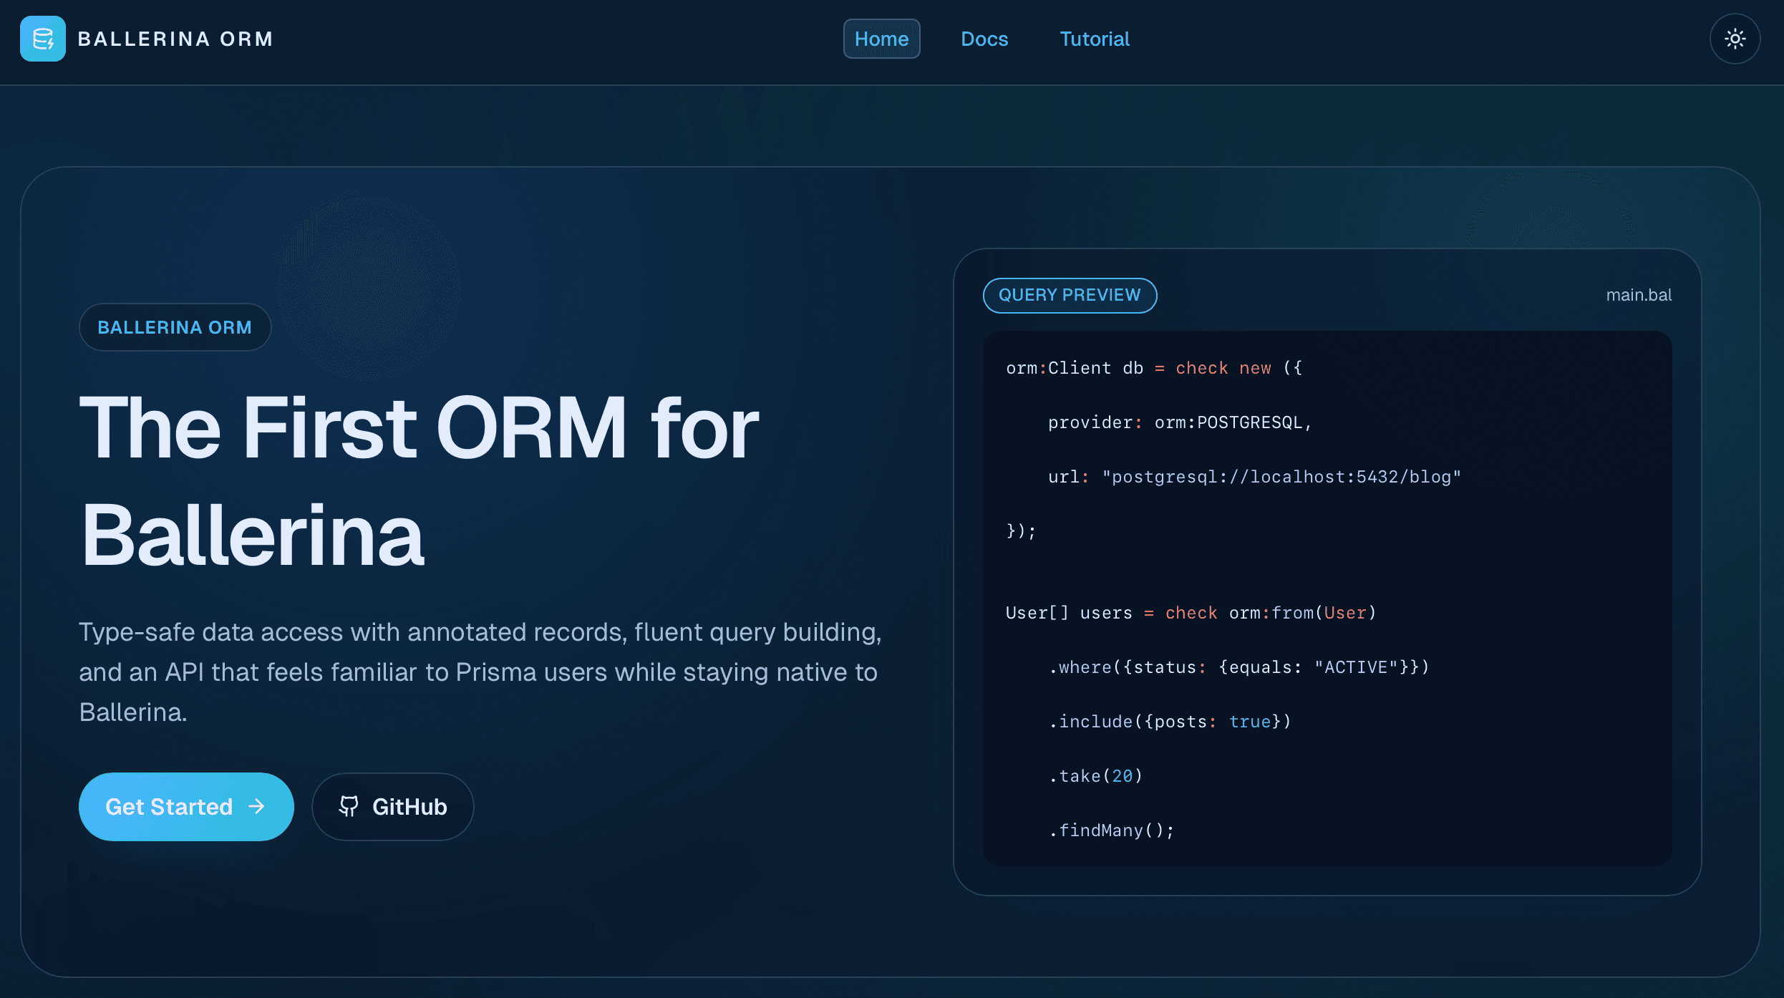The image size is (1784, 998).
Task: Click the GitHub octocat icon
Action: pyautogui.click(x=349, y=806)
